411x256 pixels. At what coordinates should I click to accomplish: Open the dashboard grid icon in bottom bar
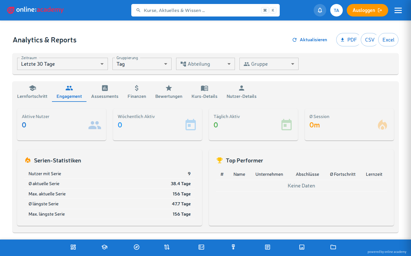[73, 247]
